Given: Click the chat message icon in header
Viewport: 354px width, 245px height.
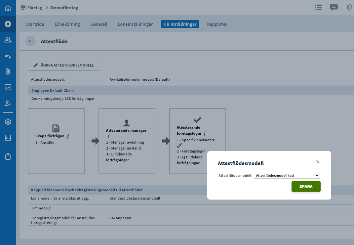Looking at the screenshot, I should (x=334, y=7).
